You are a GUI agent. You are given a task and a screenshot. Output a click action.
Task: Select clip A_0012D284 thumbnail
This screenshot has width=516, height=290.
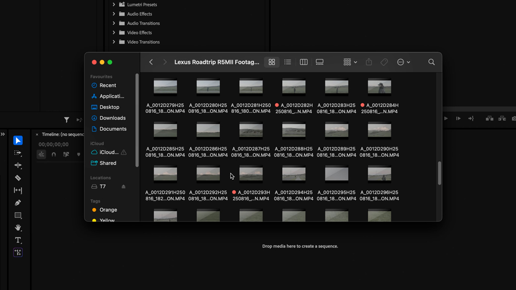(379, 87)
